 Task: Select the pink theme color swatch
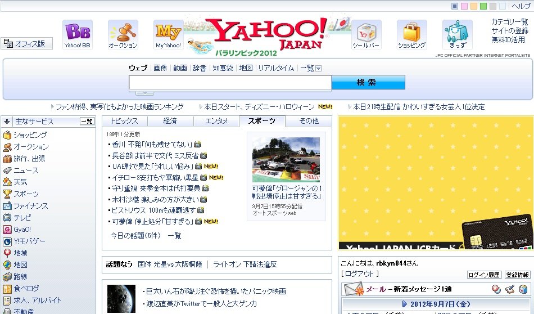click(x=464, y=6)
